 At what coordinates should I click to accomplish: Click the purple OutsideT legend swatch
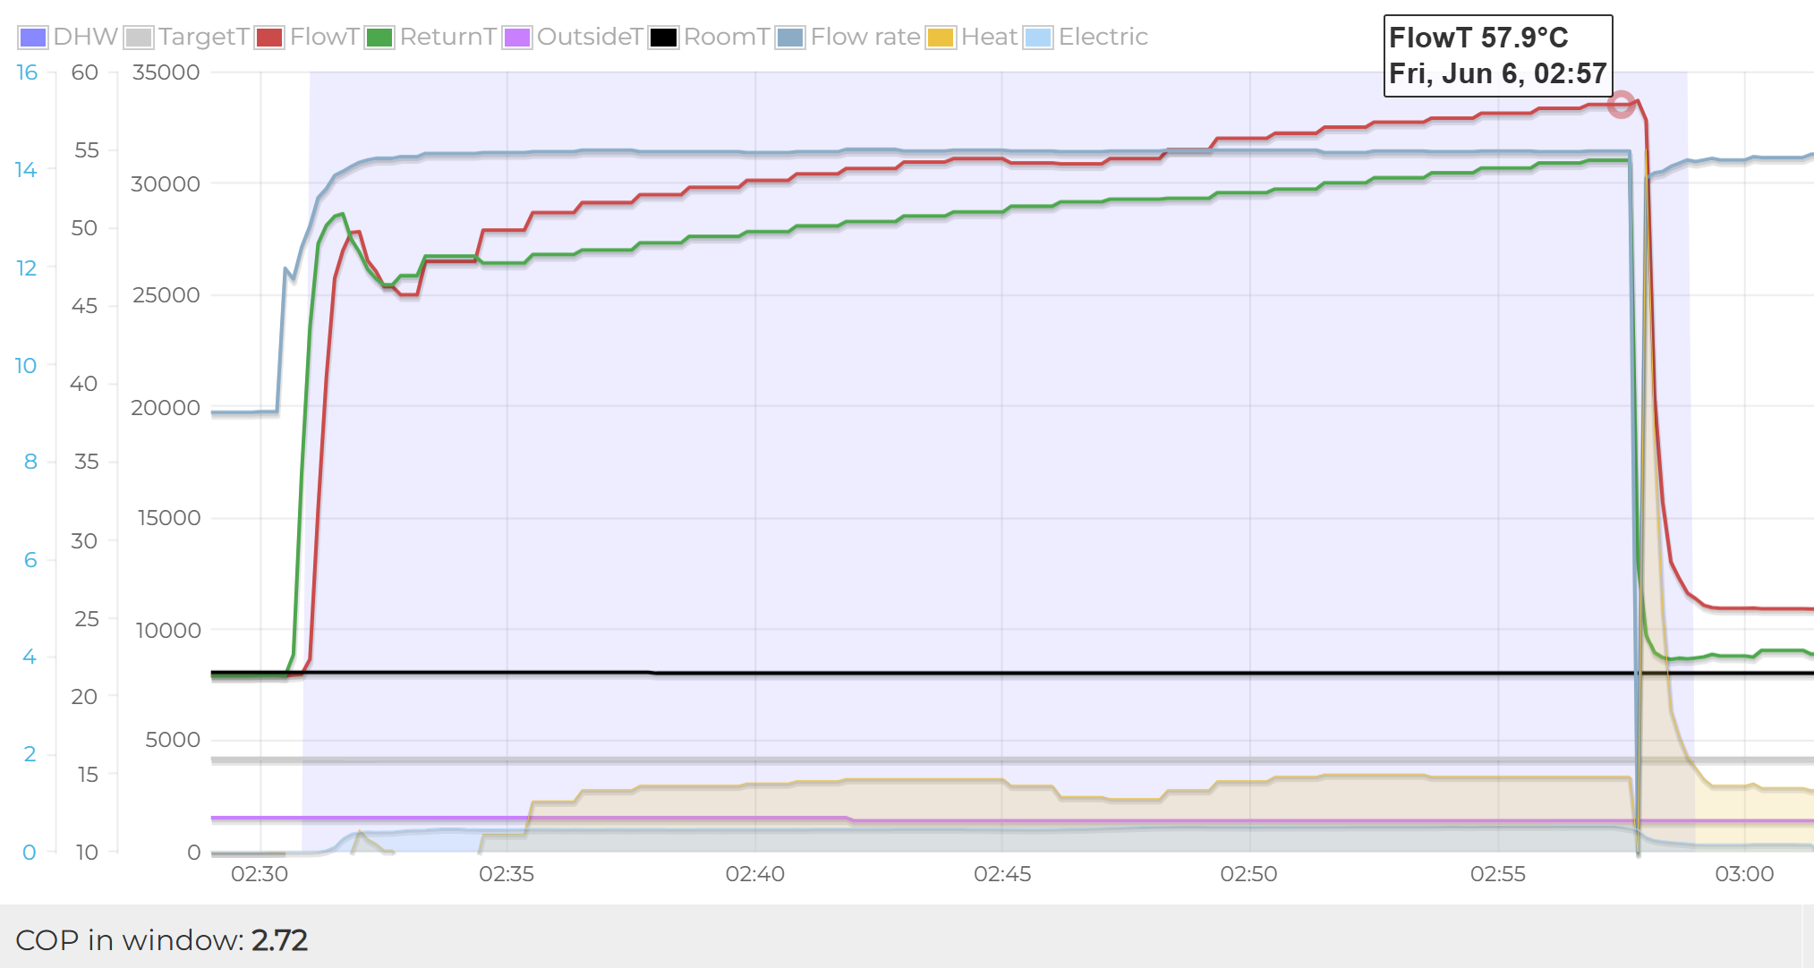pyautogui.click(x=516, y=38)
